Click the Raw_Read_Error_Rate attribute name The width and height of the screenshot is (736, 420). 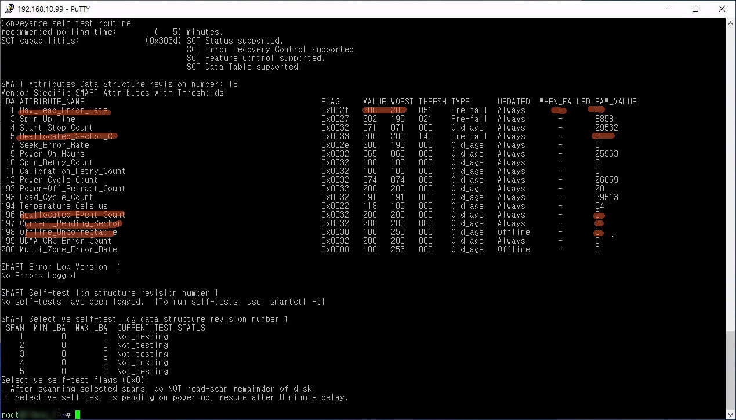(64, 110)
